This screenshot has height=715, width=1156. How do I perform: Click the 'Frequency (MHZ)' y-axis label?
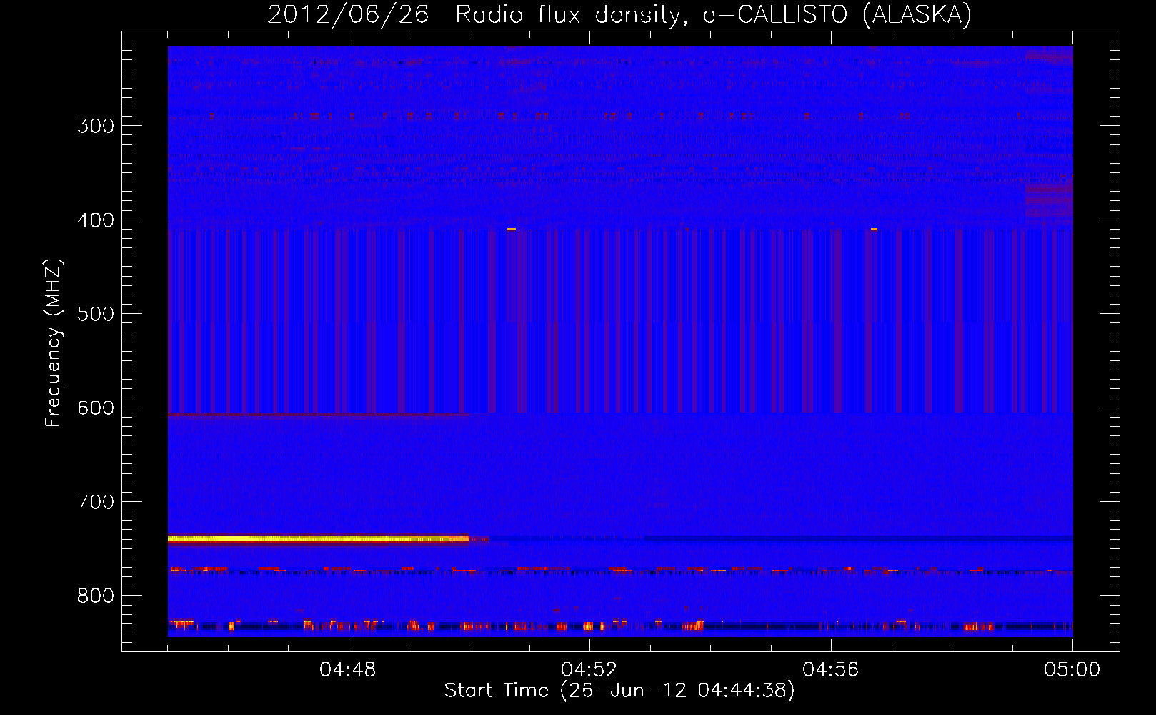point(54,342)
